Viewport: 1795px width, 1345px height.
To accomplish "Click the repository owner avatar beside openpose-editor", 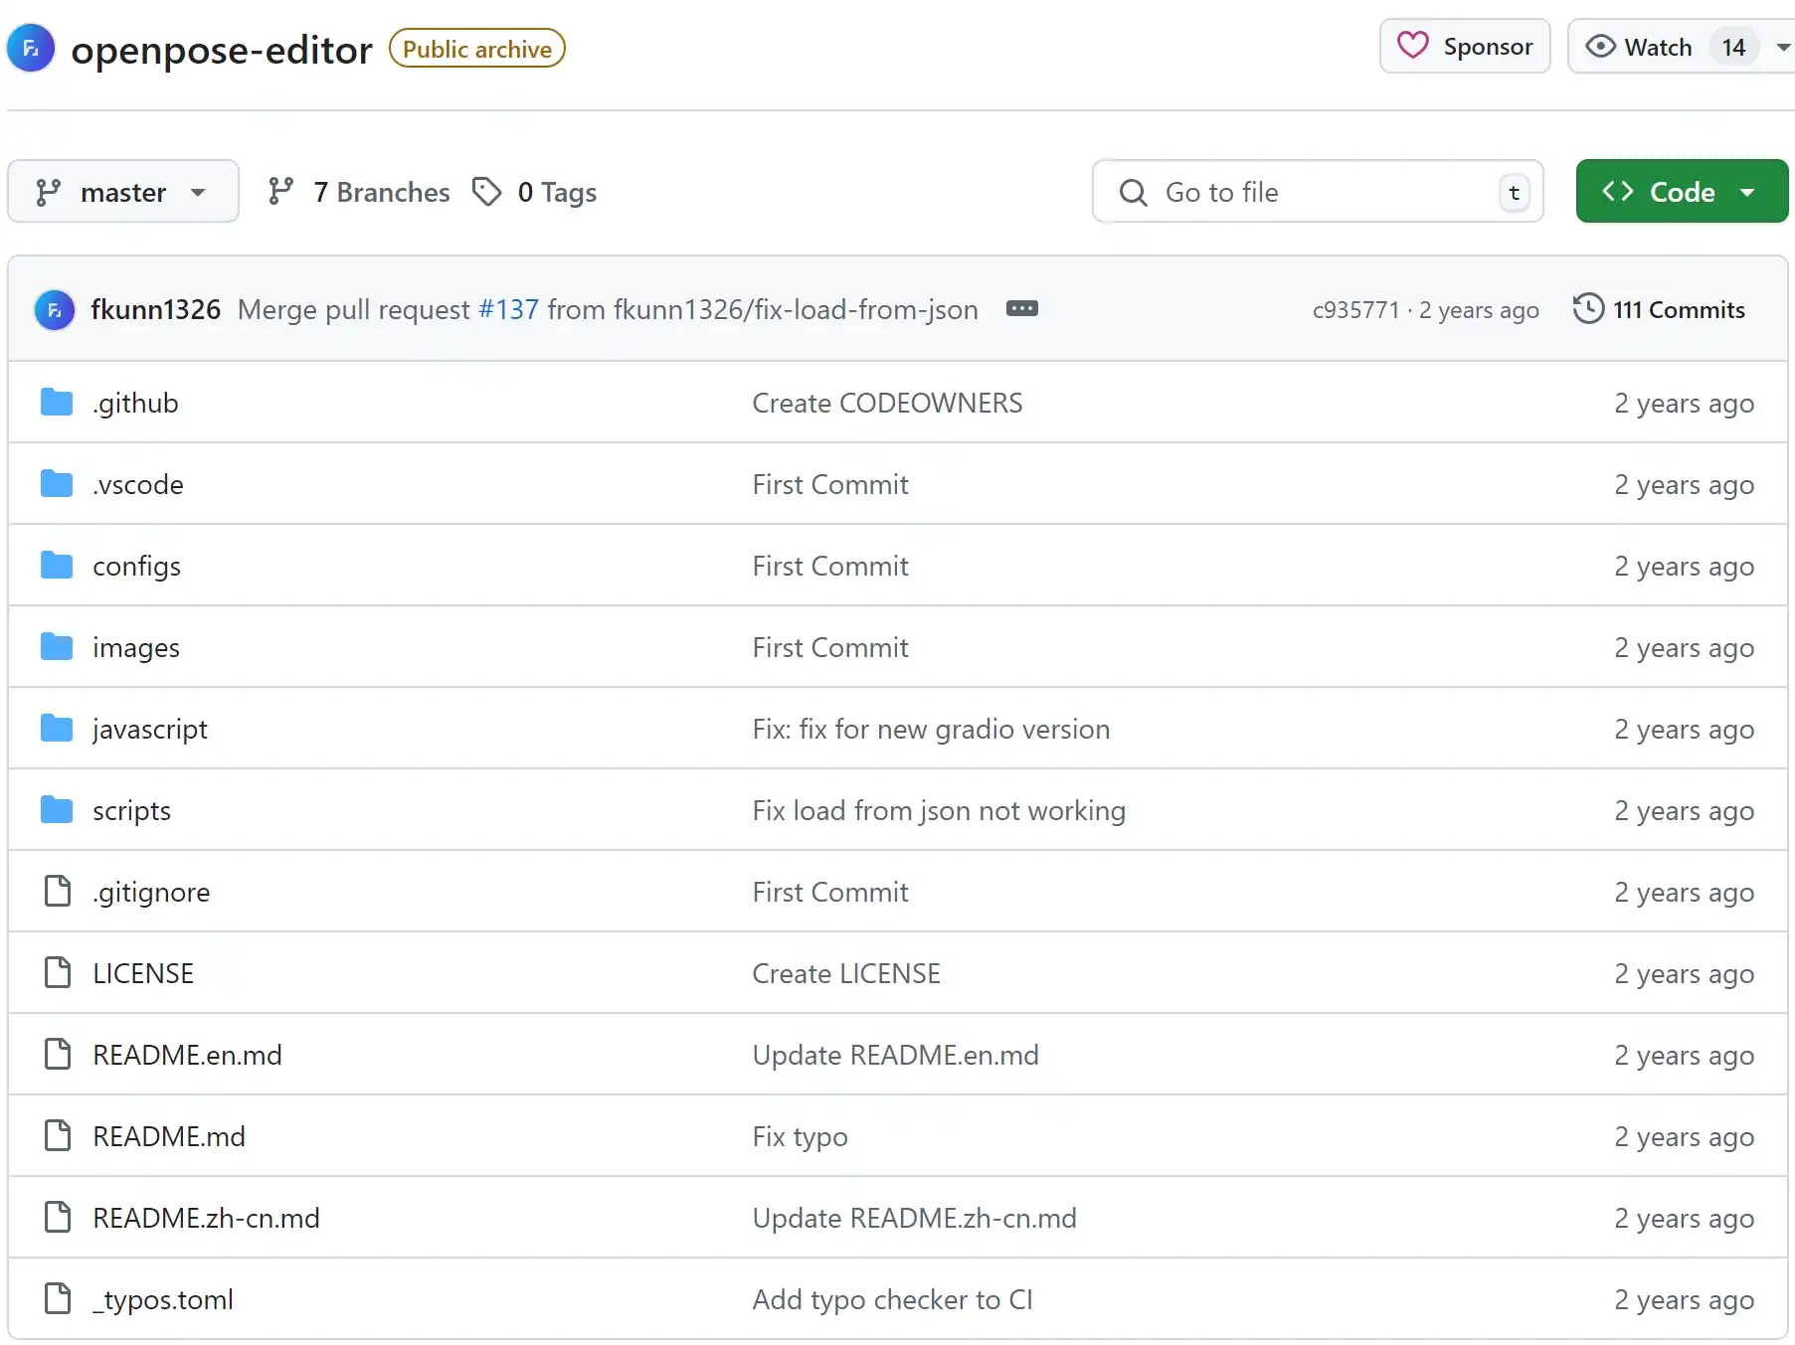I will pos(31,48).
